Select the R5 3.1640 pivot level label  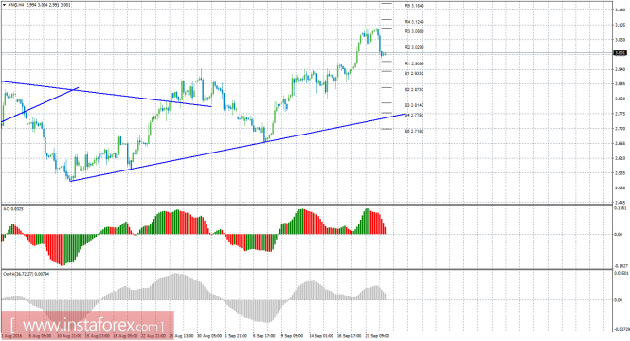414,6
